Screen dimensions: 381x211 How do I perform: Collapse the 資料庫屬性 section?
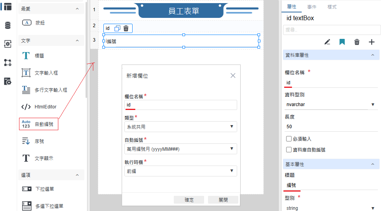click(372, 55)
